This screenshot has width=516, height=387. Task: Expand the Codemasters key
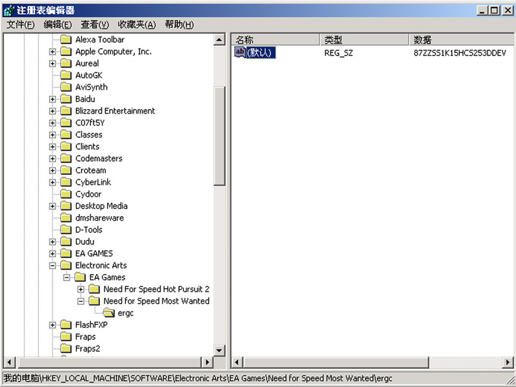pos(52,159)
